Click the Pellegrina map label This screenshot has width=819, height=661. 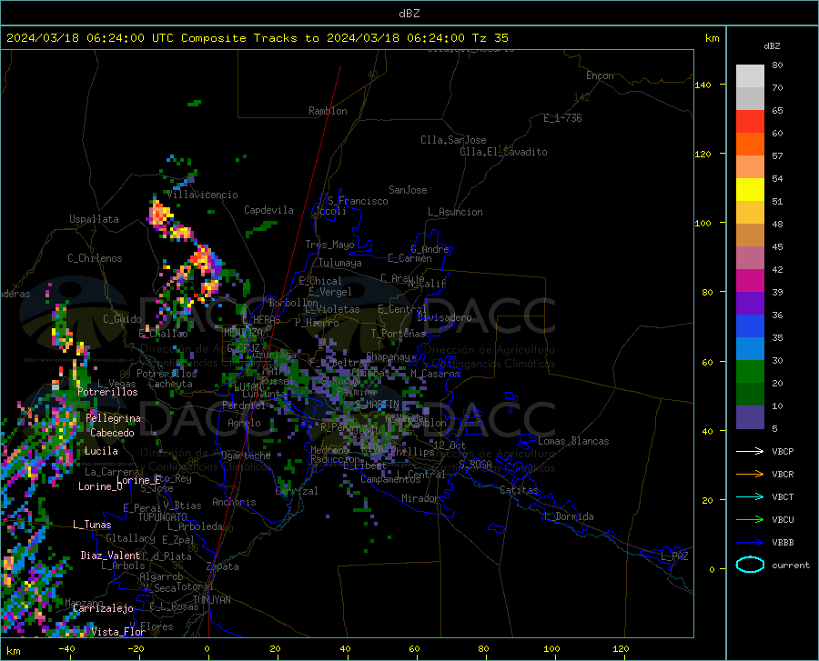114,418
